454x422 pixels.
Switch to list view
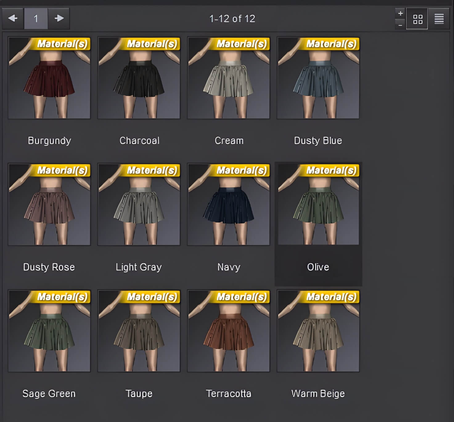(x=439, y=19)
